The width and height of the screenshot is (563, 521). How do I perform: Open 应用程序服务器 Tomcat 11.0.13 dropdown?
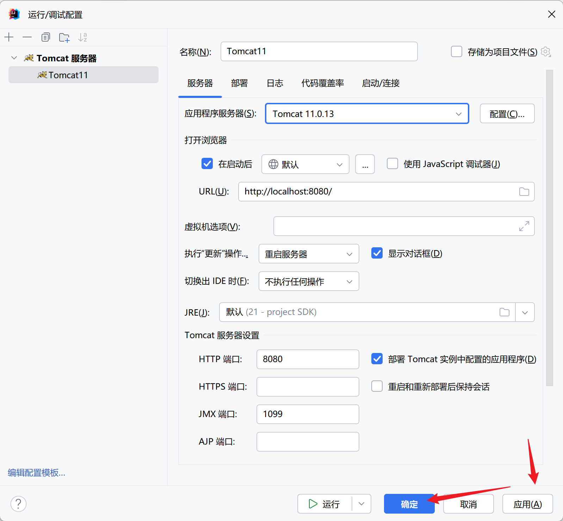point(367,113)
